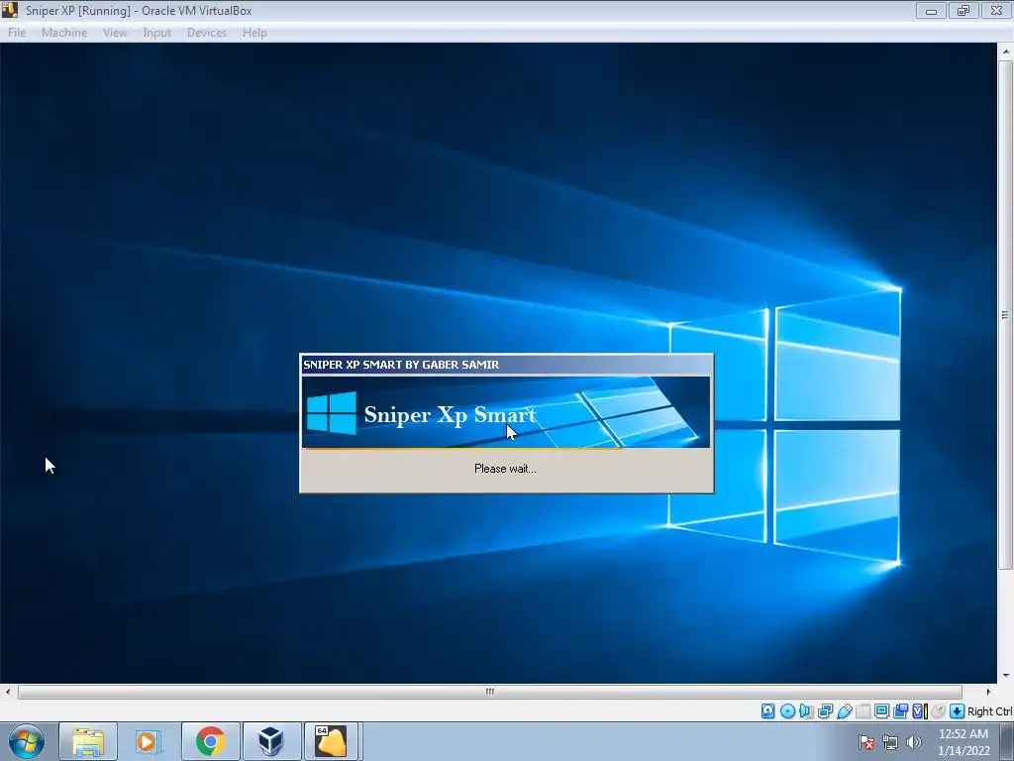The width and height of the screenshot is (1014, 761).
Task: Open the Windows Start menu
Action: tap(26, 741)
